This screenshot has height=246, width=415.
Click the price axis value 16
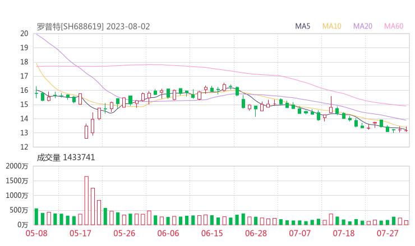[24, 90]
